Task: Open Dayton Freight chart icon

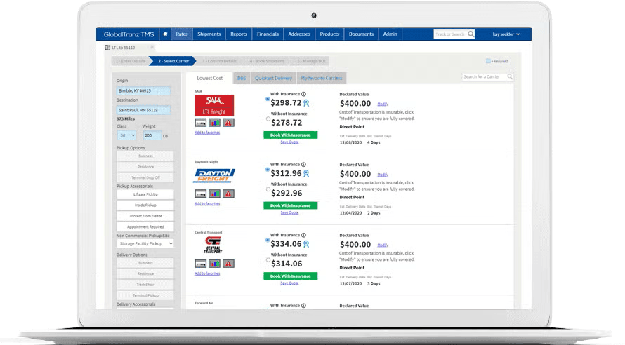Action: [x=214, y=194]
